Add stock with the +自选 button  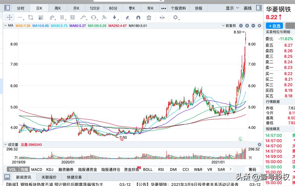[x=274, y=26]
